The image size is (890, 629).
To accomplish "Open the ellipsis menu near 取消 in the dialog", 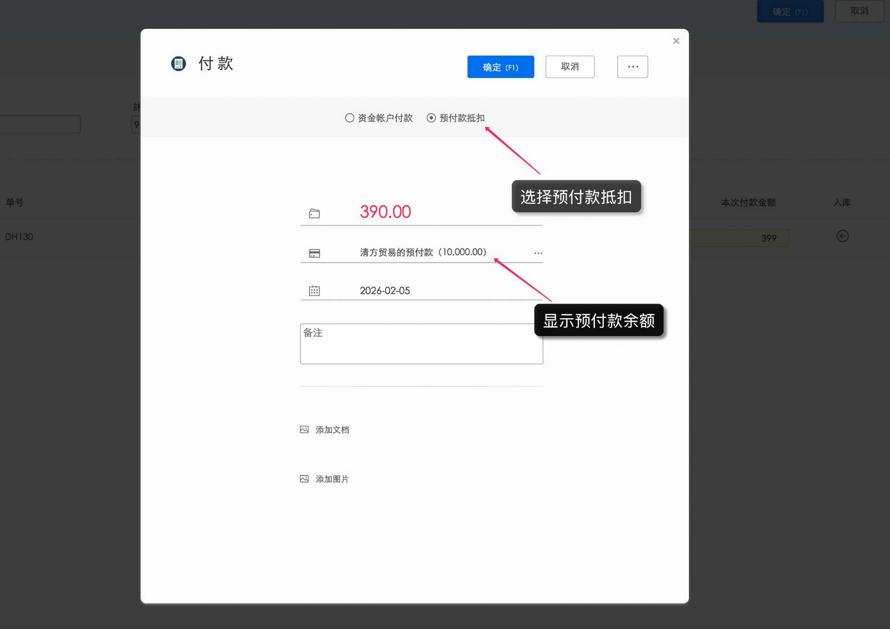I will pyautogui.click(x=632, y=66).
